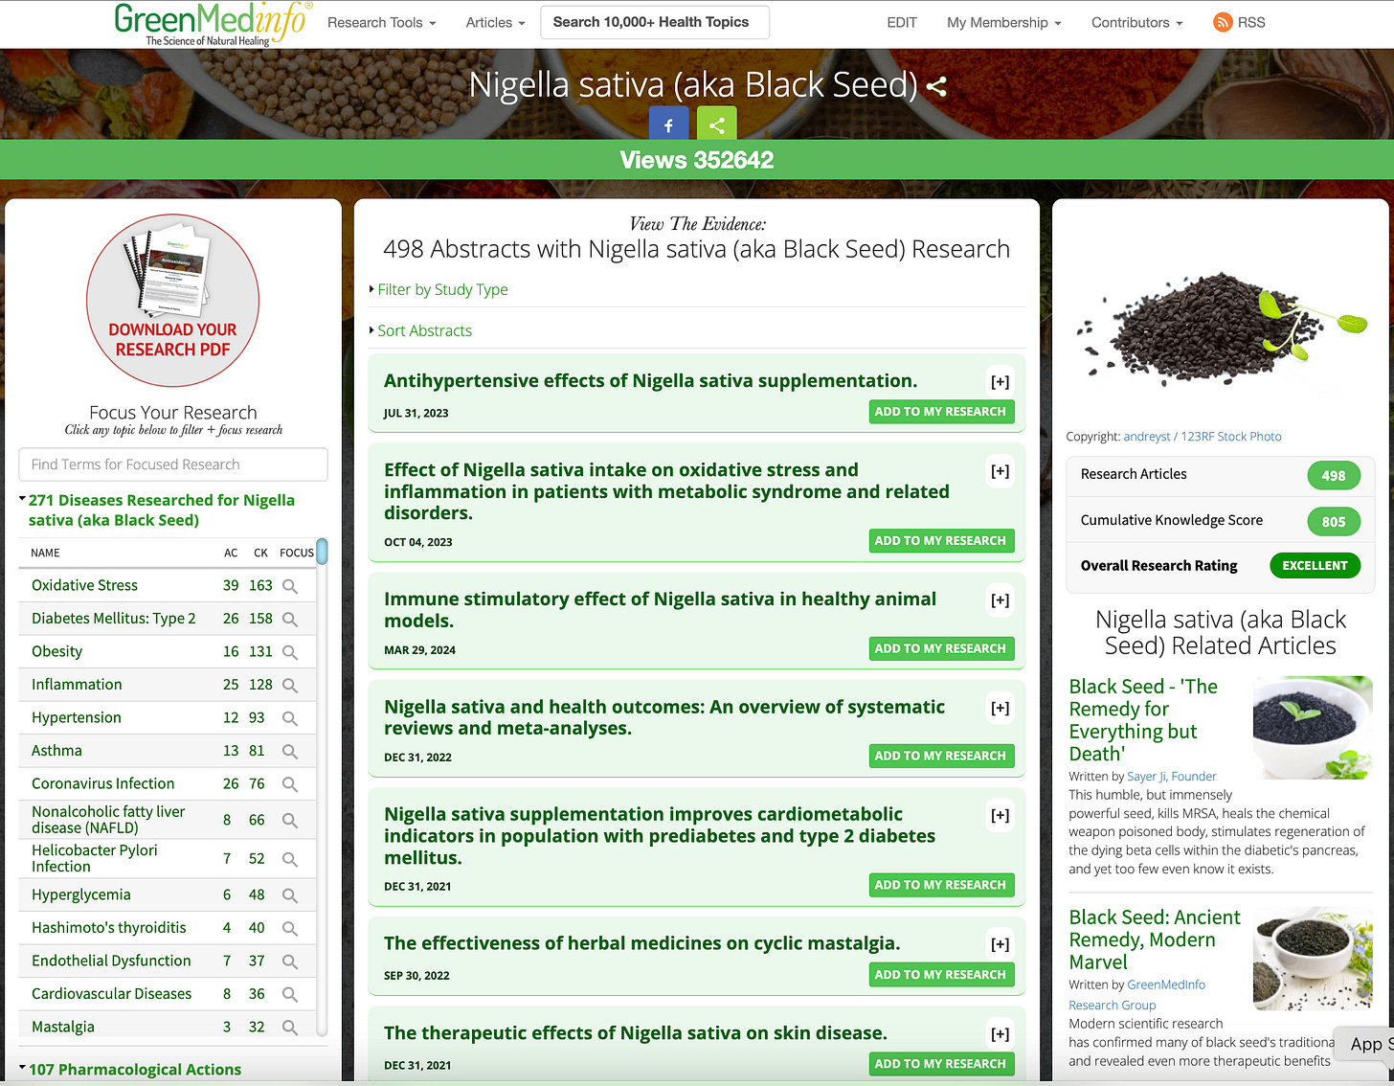Click the green share icon button

(x=717, y=124)
